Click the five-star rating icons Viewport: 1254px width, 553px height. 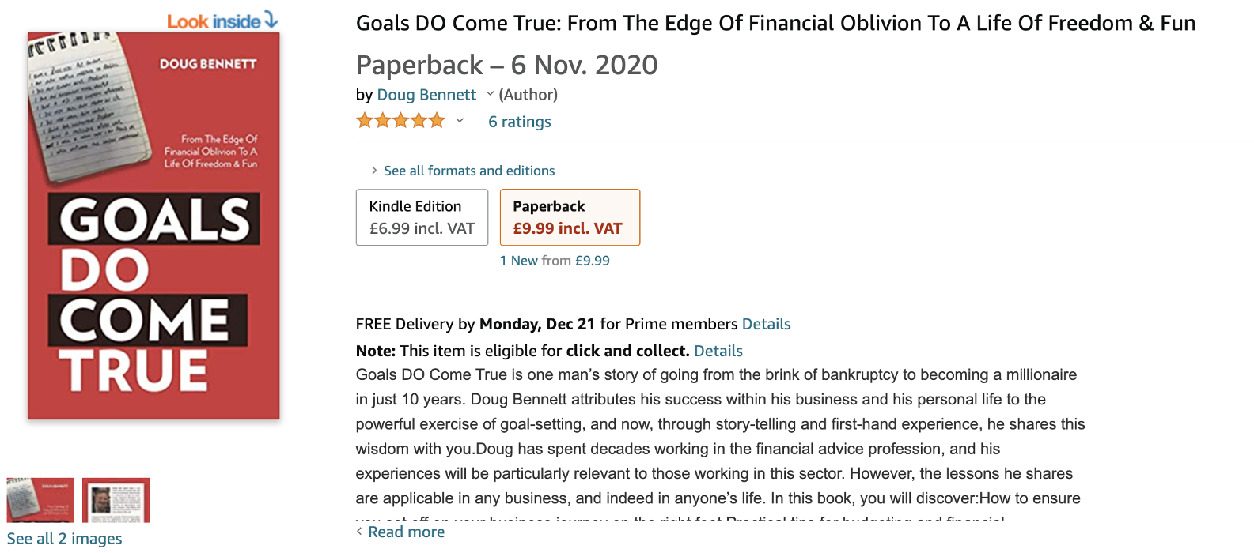[x=400, y=121]
